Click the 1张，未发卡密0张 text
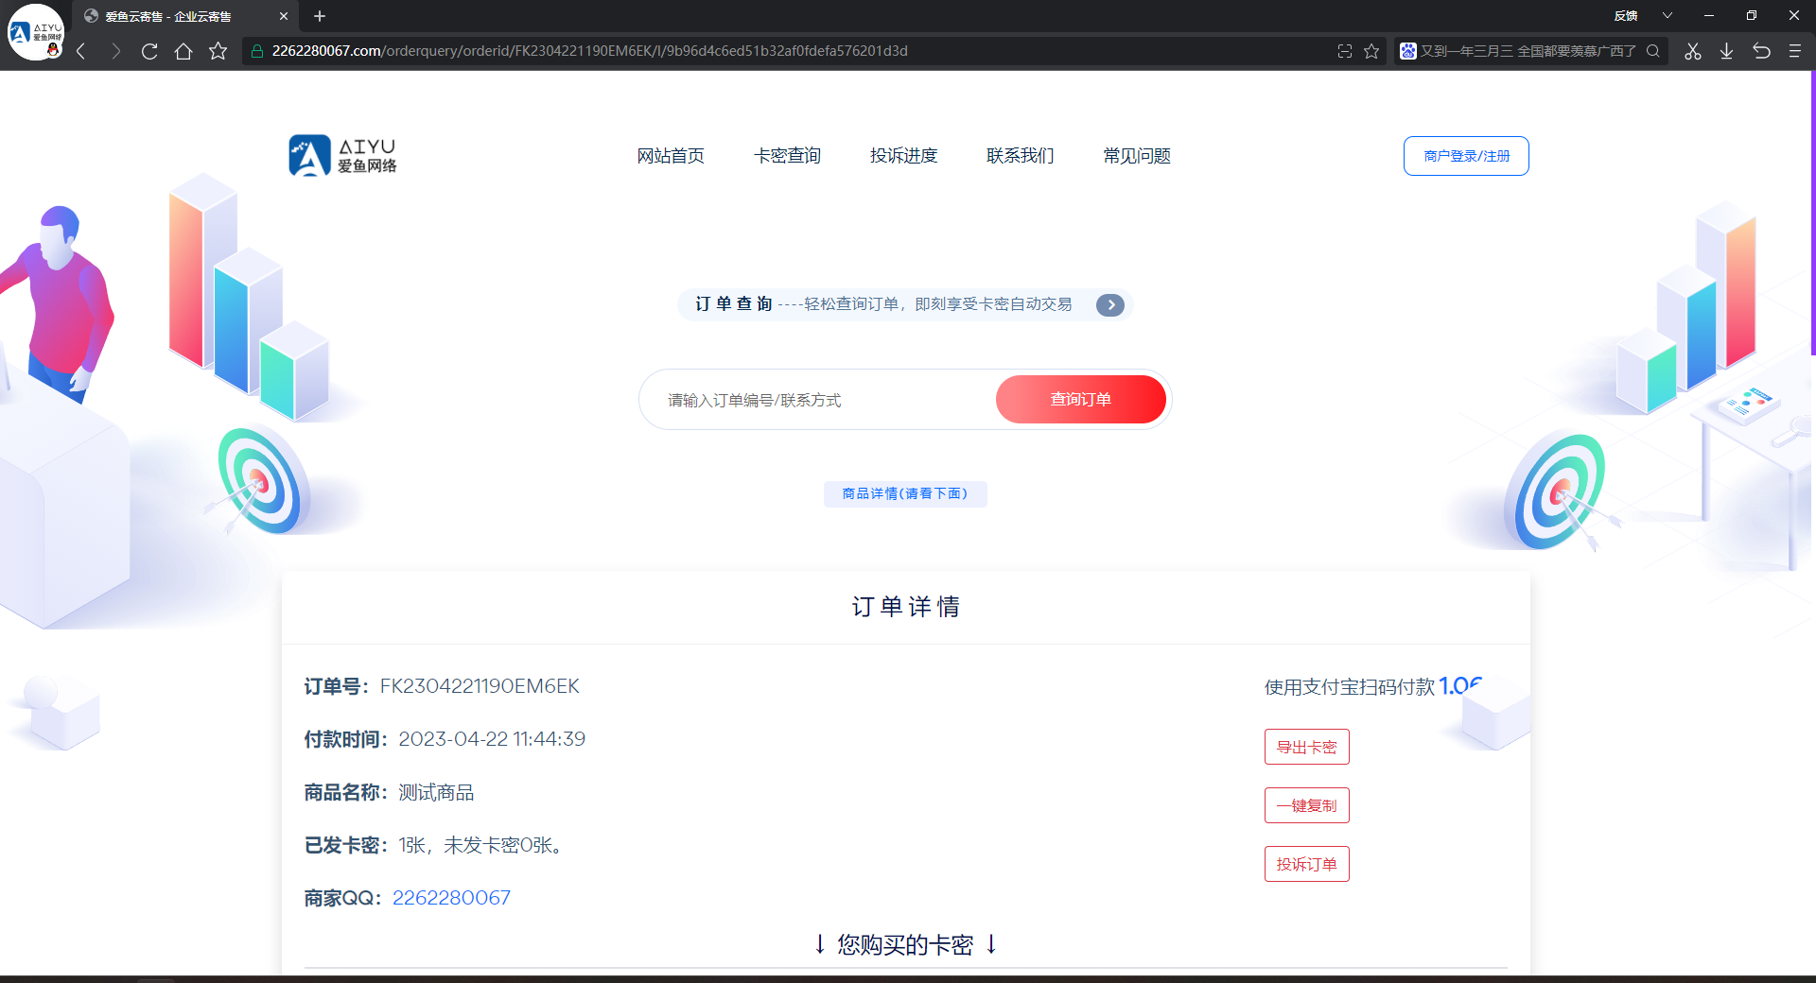Viewport: 1816px width, 983px height. [x=480, y=845]
